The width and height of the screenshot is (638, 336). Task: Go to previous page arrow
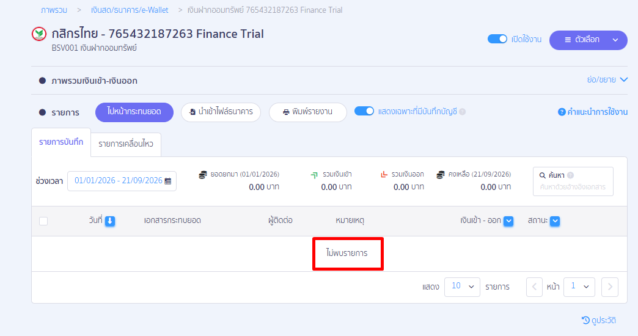[534, 287]
